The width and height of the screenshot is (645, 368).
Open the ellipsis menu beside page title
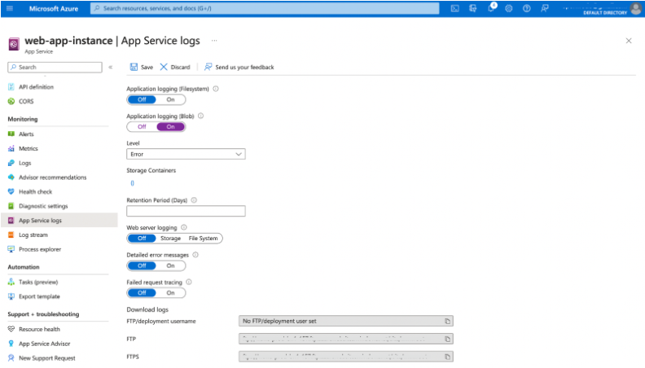(x=214, y=40)
